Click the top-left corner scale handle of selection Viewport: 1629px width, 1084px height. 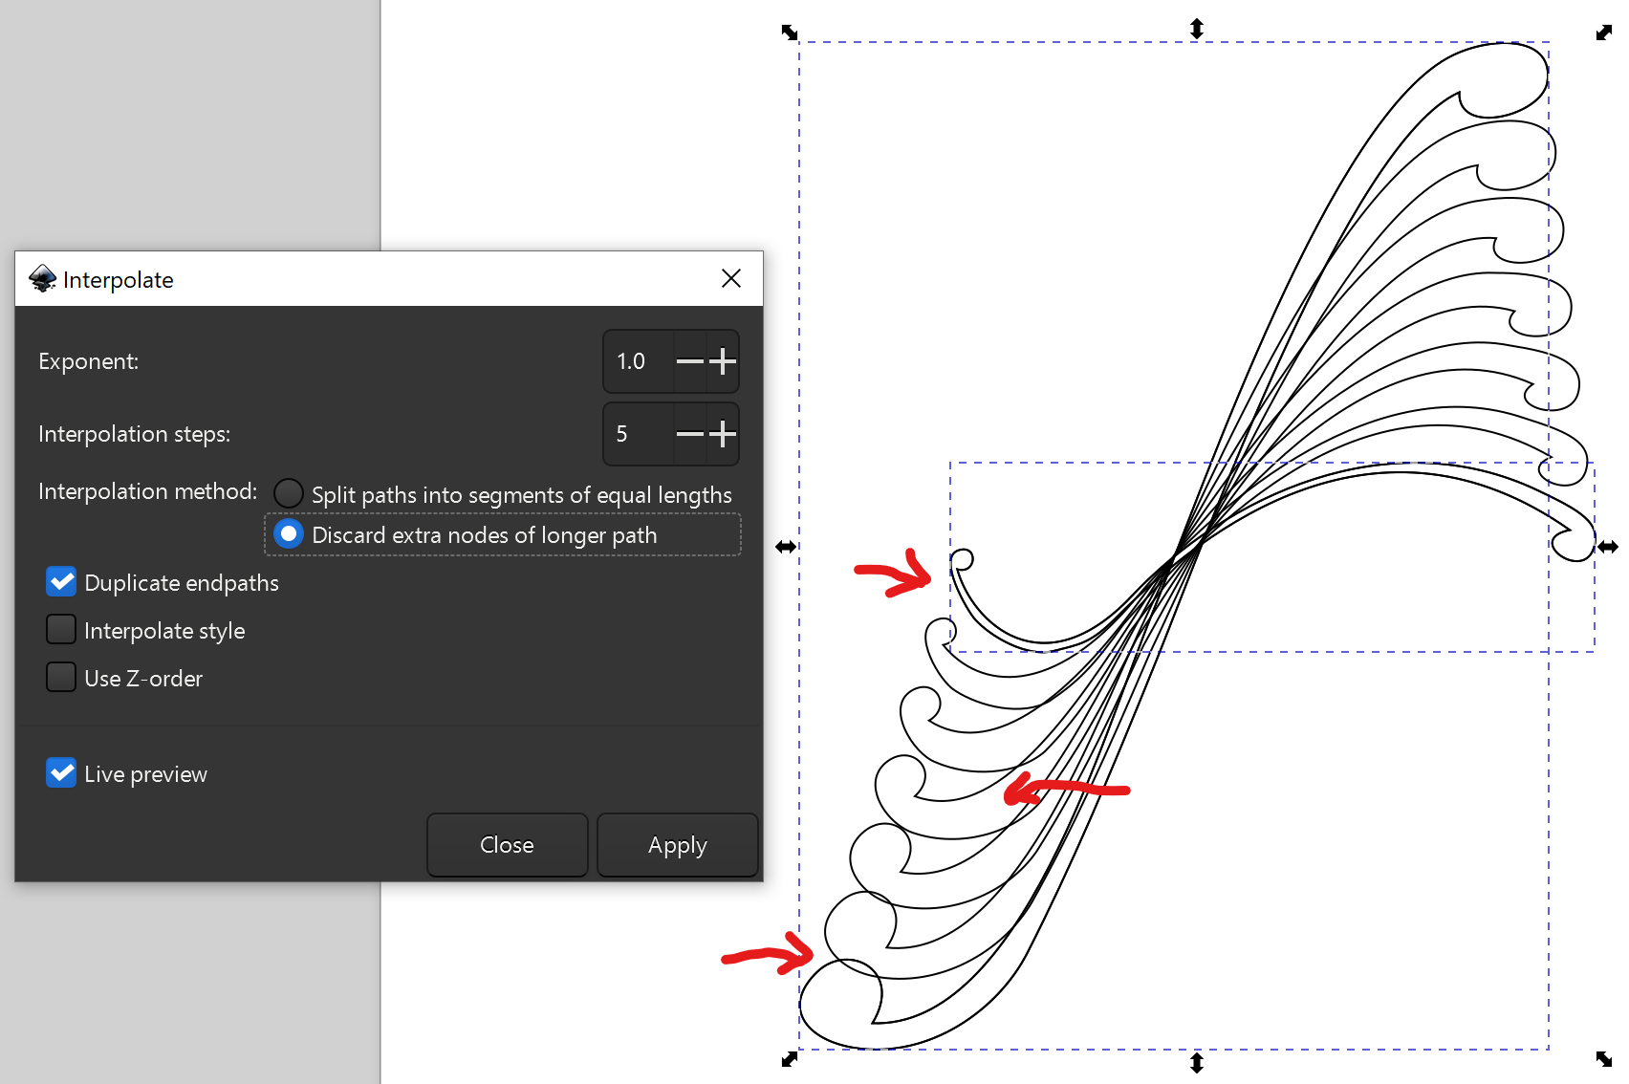[790, 33]
